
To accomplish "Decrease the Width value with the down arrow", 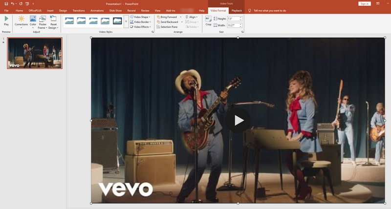I will 240,26.
